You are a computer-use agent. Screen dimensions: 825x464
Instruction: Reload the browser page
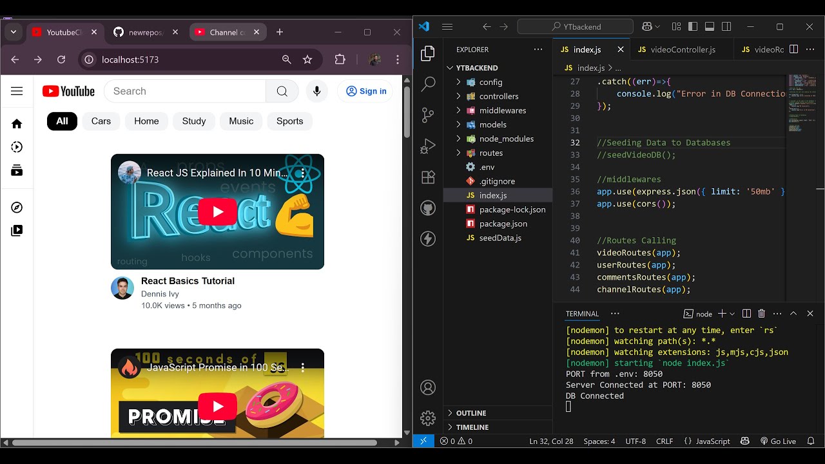point(61,59)
